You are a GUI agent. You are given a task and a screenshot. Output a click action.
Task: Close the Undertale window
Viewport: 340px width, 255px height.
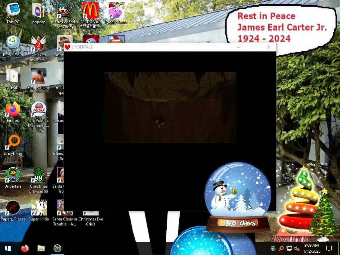click(269, 47)
